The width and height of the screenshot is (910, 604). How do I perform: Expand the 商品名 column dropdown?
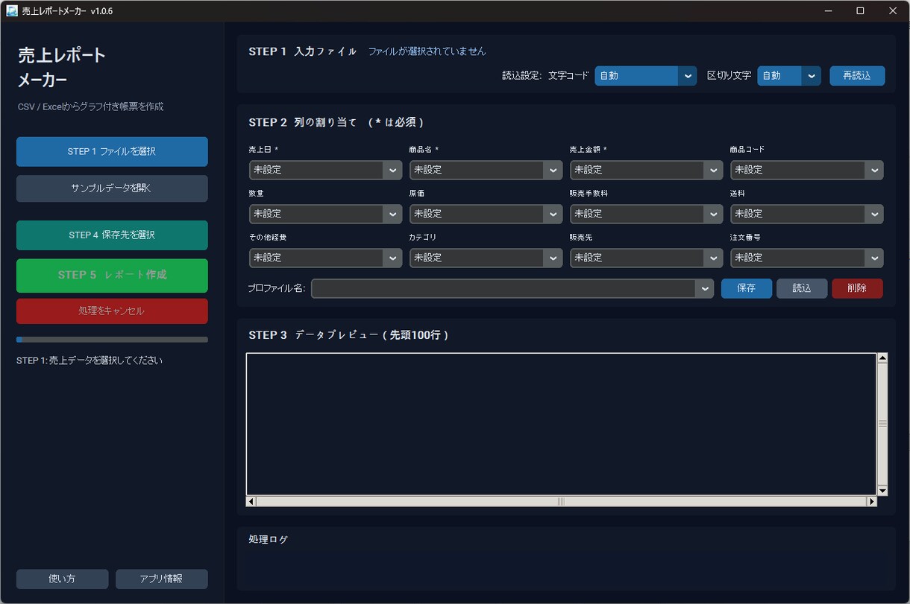click(x=486, y=170)
